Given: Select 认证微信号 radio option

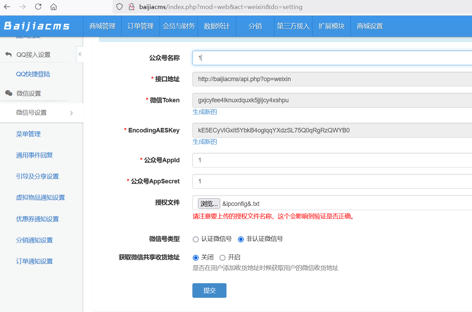Looking at the screenshot, I should 196,239.
